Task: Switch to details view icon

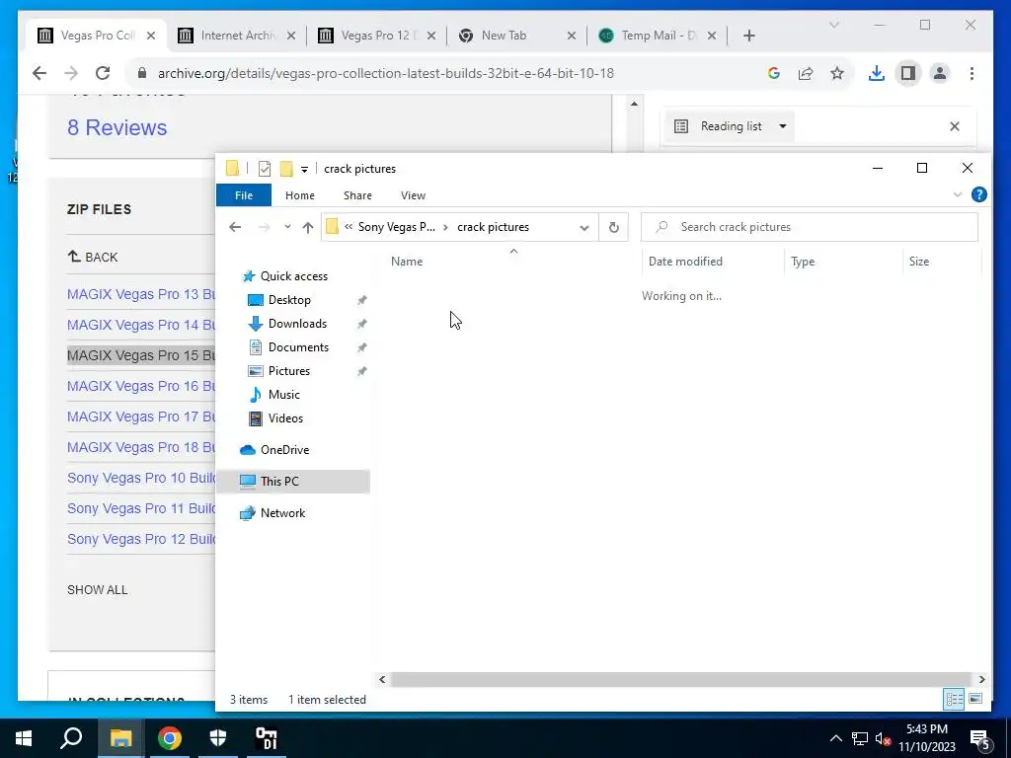Action: click(954, 699)
